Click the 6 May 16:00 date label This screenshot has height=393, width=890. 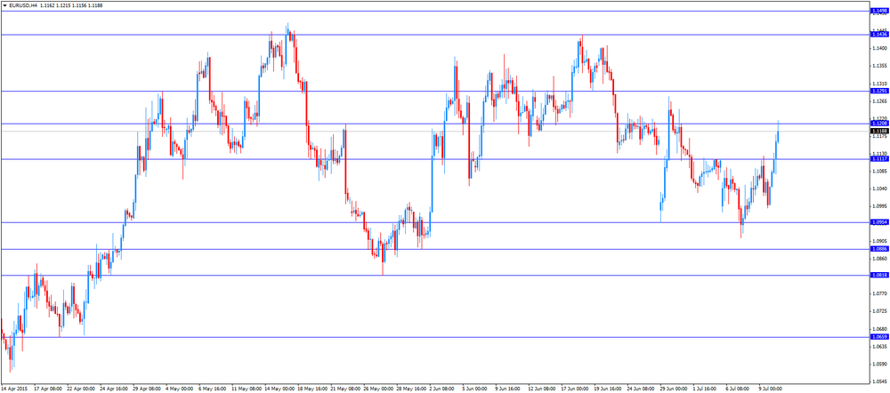214,389
